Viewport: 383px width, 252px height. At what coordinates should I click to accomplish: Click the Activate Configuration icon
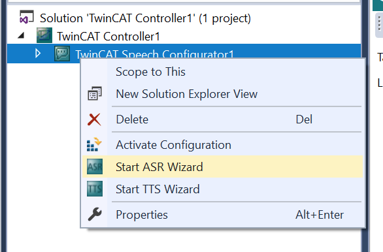94,145
